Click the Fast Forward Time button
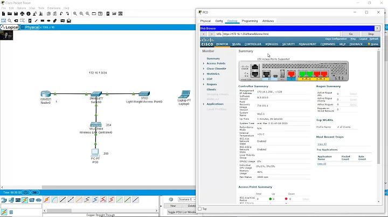The width and height of the screenshot is (388, 217). click(x=35, y=192)
